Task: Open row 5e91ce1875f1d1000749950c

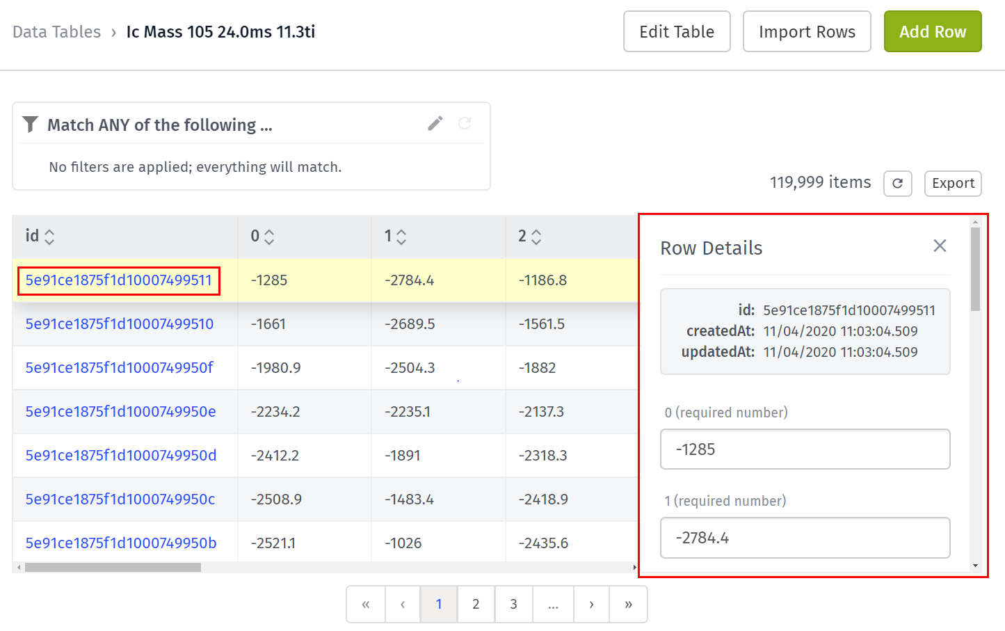Action: point(120,500)
